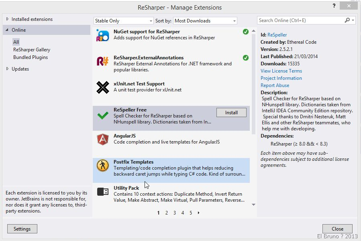
Task: Go to page 2 of results
Action: coord(167,213)
